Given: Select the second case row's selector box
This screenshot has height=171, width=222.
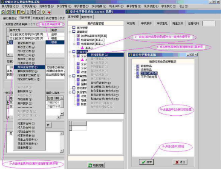Looking at the screenshot, I should pos(8,38).
